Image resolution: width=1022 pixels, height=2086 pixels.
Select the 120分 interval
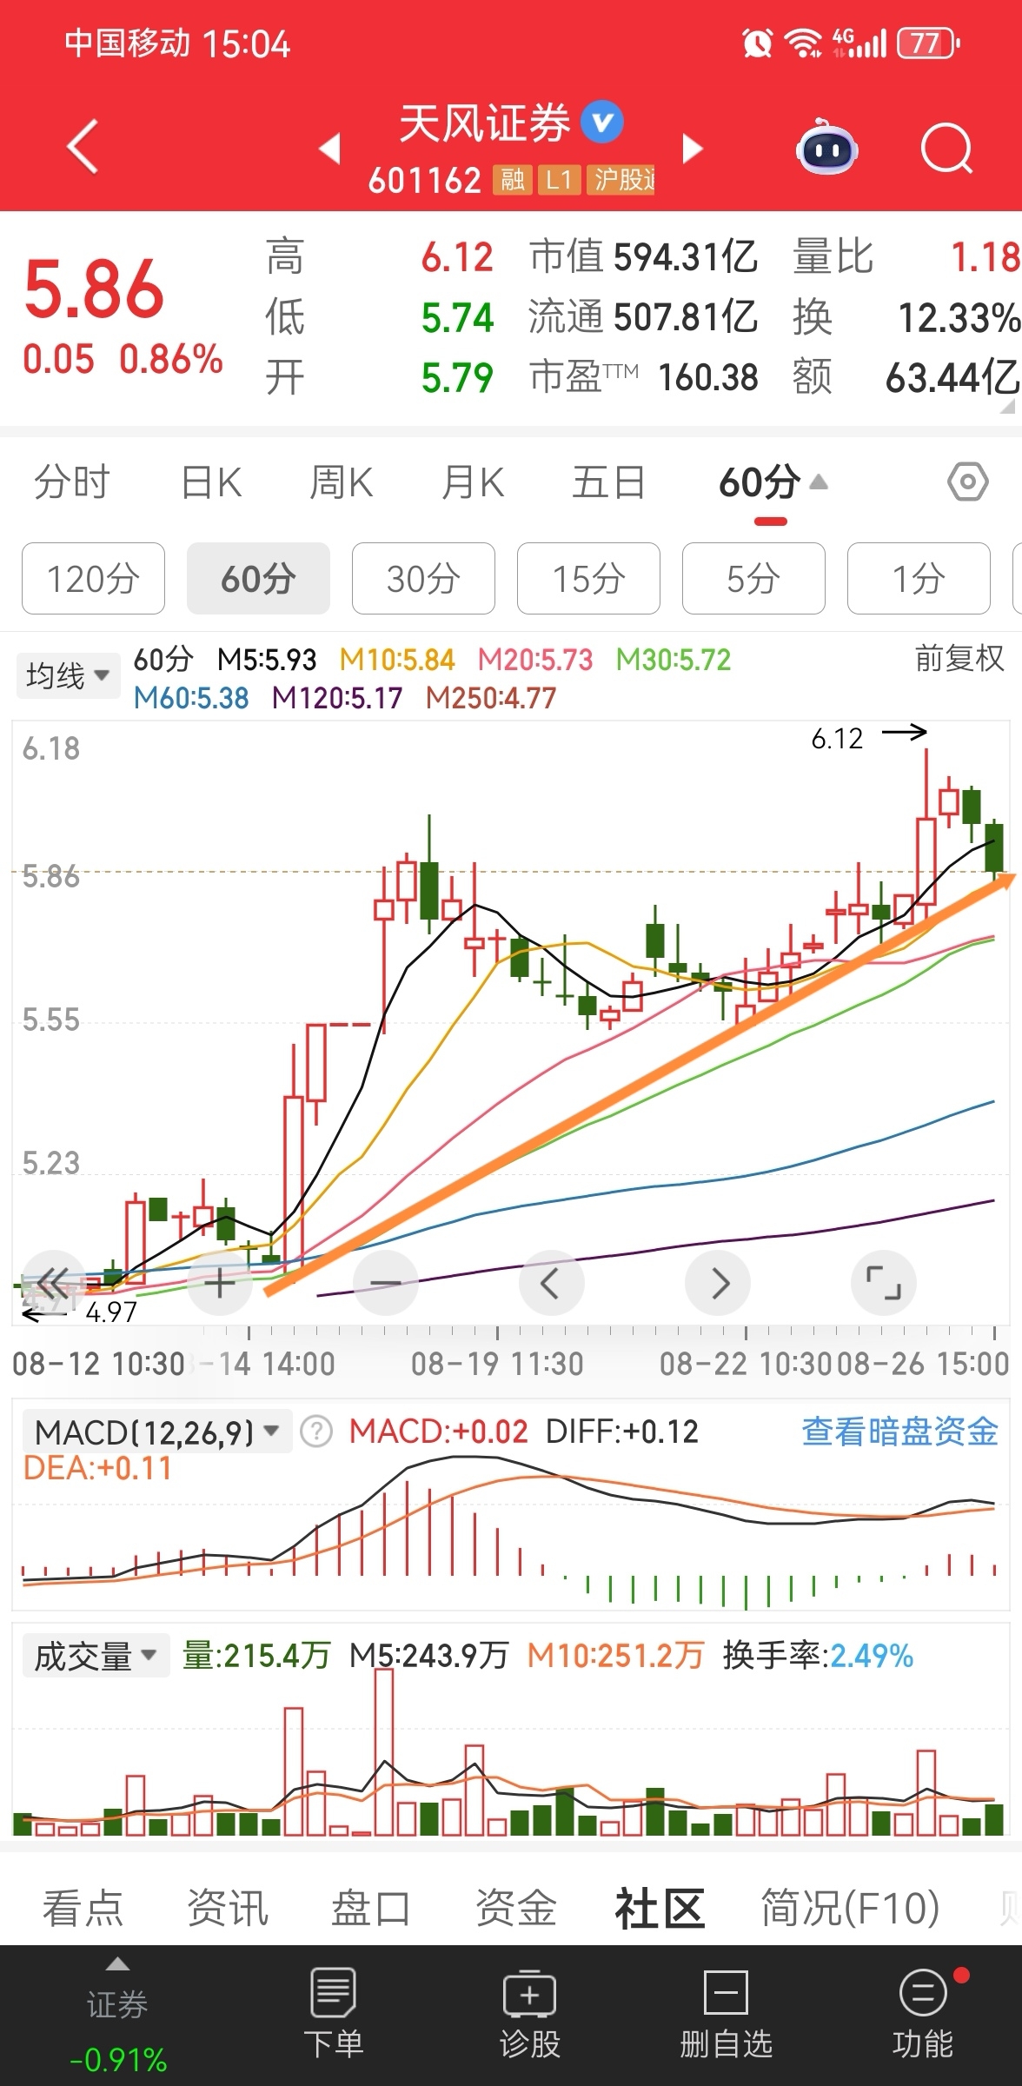(x=93, y=579)
